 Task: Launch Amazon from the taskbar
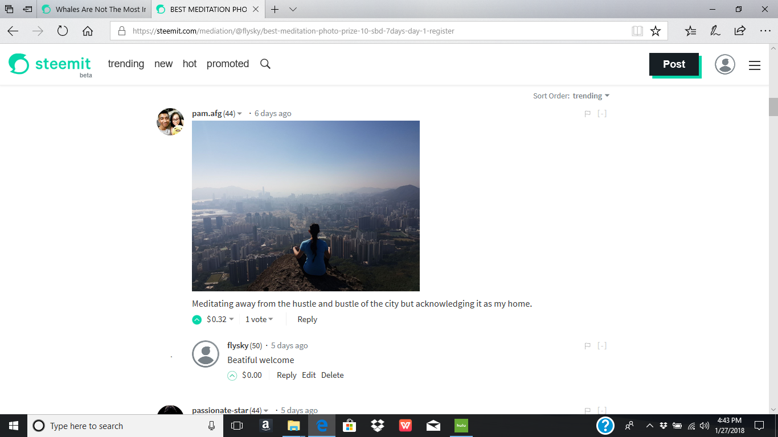[265, 426]
